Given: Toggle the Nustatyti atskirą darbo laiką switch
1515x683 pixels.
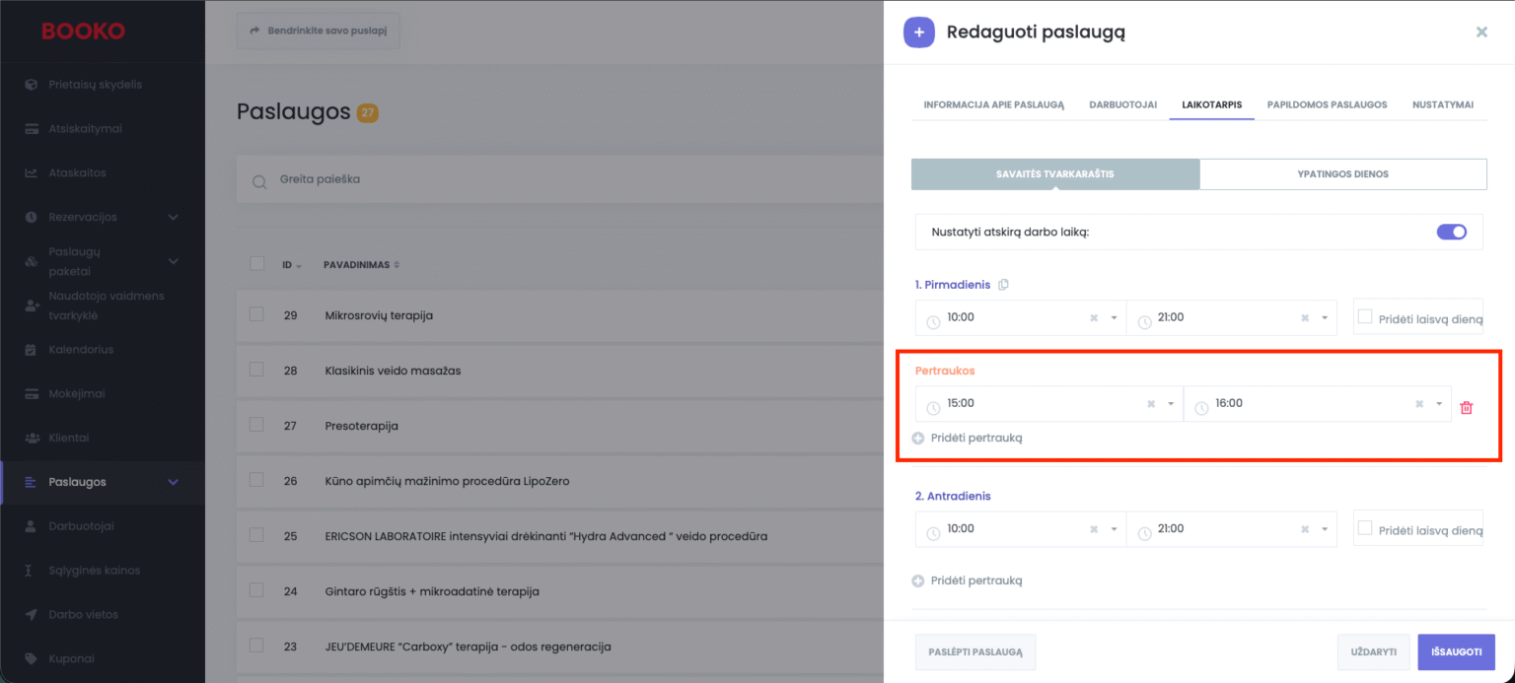Looking at the screenshot, I should [1451, 233].
